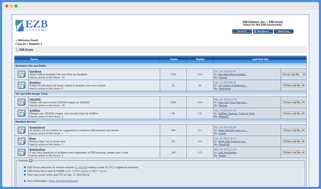Open the SoftDisc forum
The height and width of the screenshot is (189, 321).
point(35,111)
